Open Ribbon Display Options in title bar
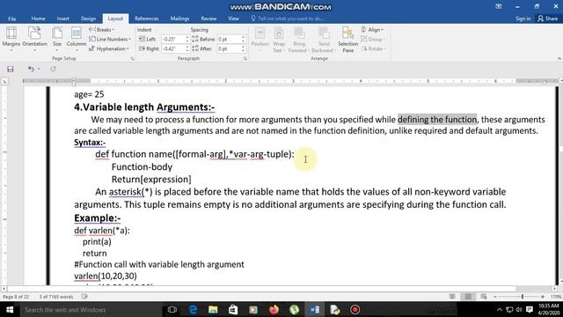Screen dimensions: 563x317 [x=499, y=6]
